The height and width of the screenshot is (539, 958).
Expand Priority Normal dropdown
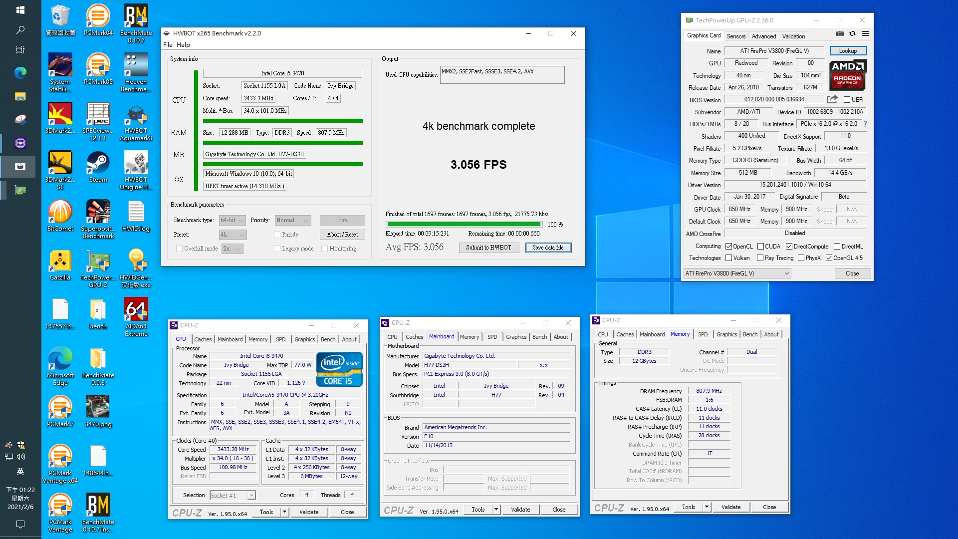point(293,220)
